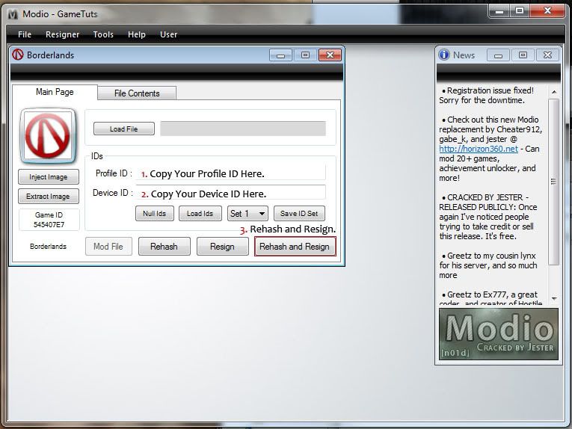Maximize the Borderlands child window
The width and height of the screenshot is (572, 429).
[x=305, y=55]
